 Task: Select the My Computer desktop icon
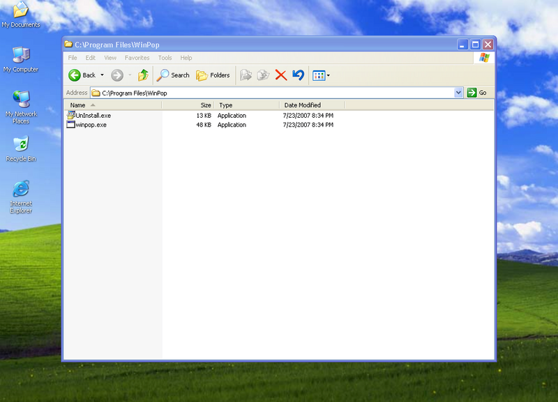click(x=21, y=60)
